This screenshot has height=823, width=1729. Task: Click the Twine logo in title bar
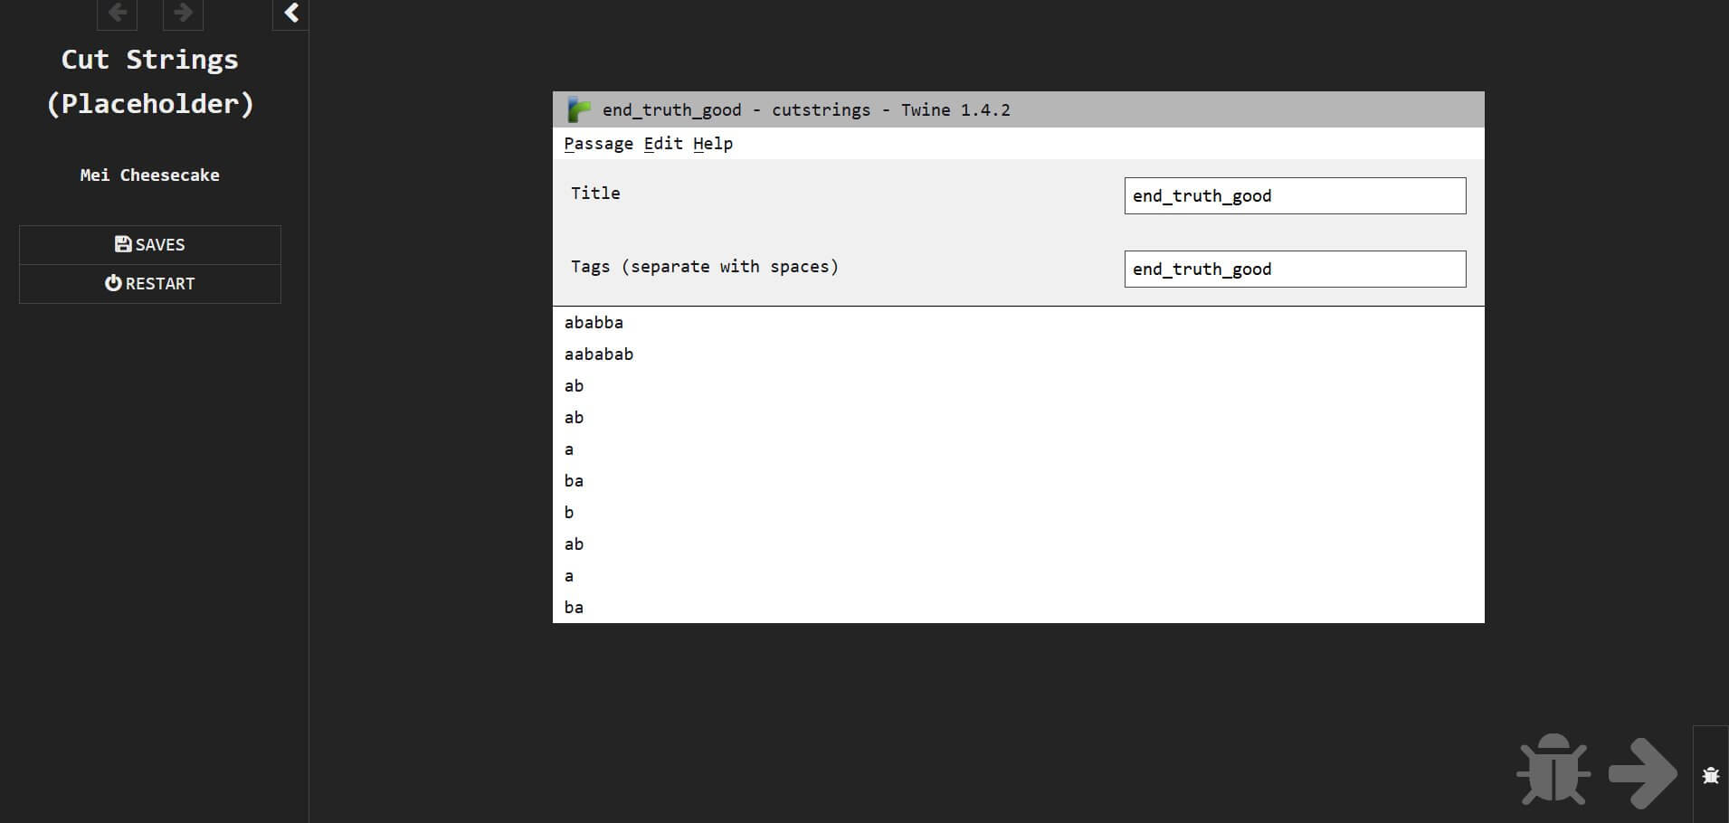point(579,110)
